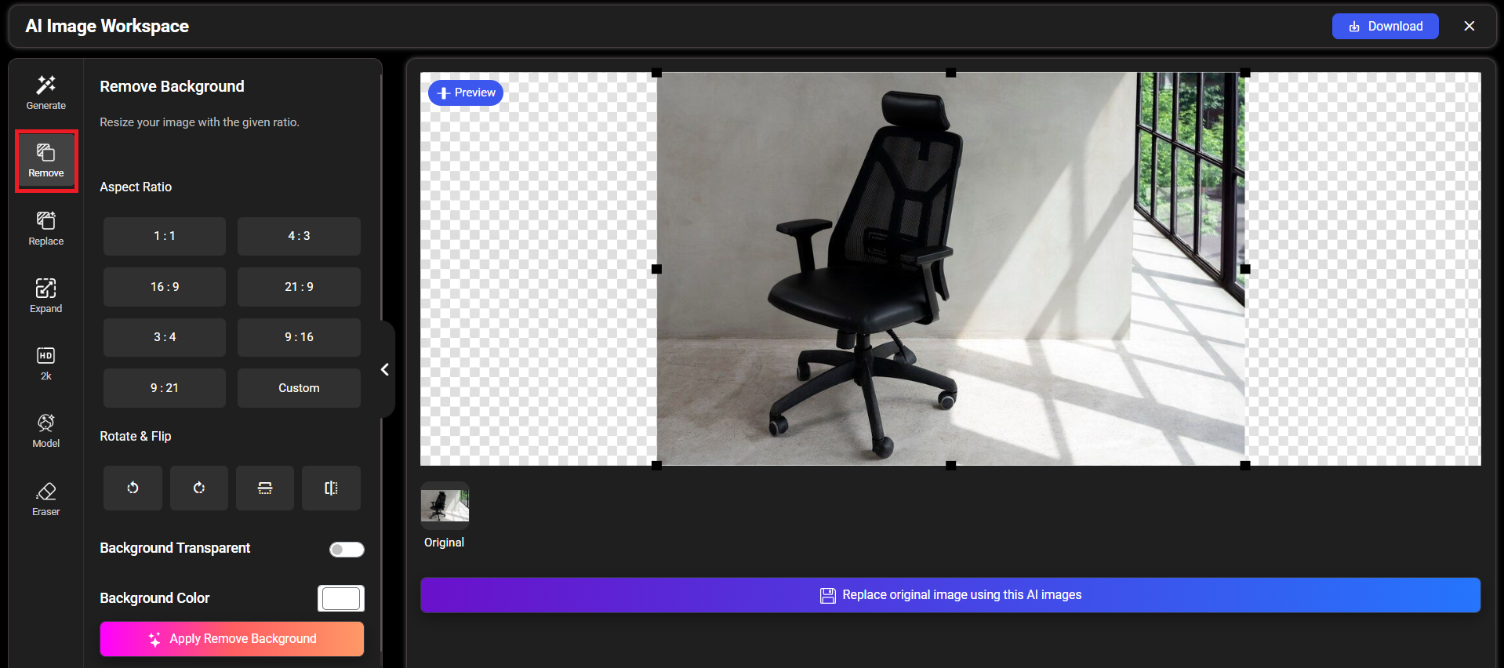The width and height of the screenshot is (1504, 668).
Task: Select the Original image thumbnail
Action: (445, 506)
